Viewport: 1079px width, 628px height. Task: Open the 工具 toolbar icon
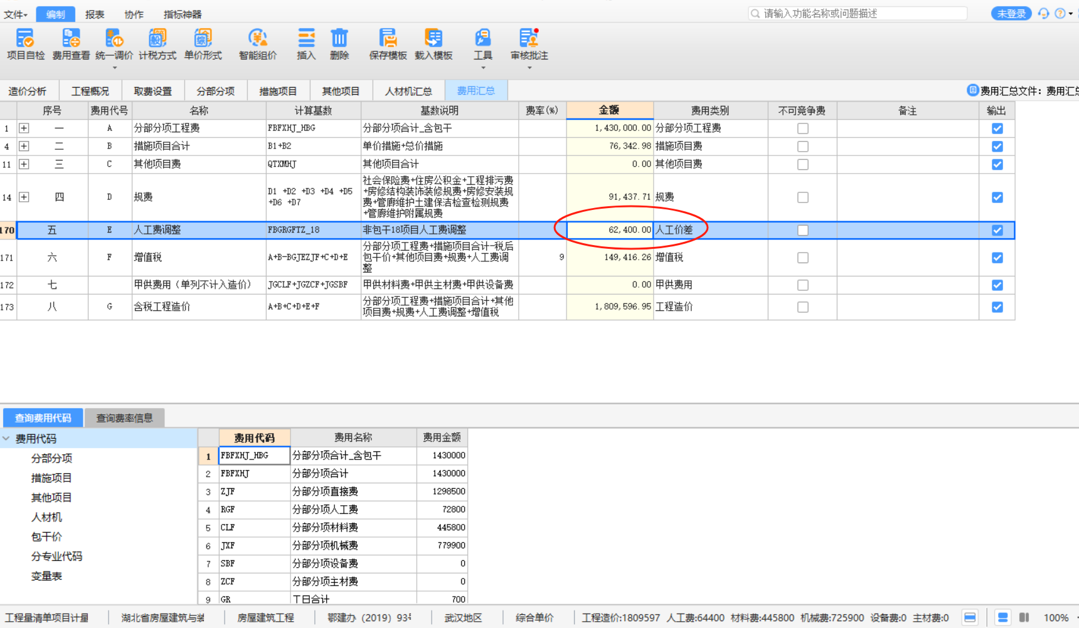[482, 38]
